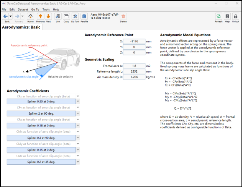243x188 pixels.
Task: Open the Forward history dropdown arrow
Action: pyautogui.click(x=22, y=16)
